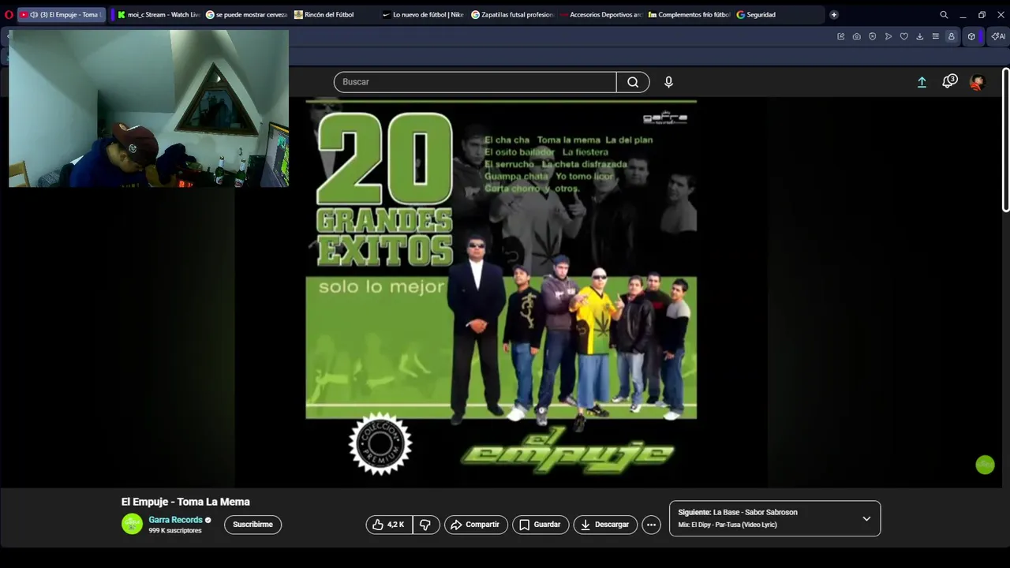Click the webcam overlay feed
1010x568 pixels.
pos(148,109)
